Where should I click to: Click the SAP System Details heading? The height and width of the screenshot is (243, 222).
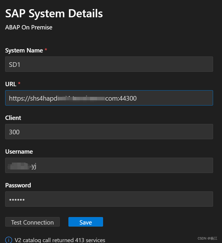[x=54, y=13]
